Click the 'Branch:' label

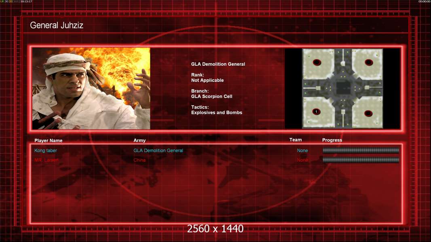coord(200,91)
